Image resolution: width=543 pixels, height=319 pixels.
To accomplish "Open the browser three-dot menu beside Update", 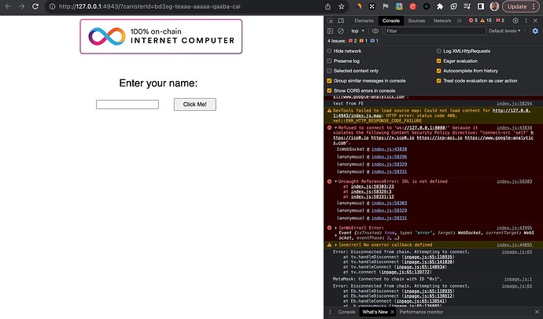I will pyautogui.click(x=534, y=6).
